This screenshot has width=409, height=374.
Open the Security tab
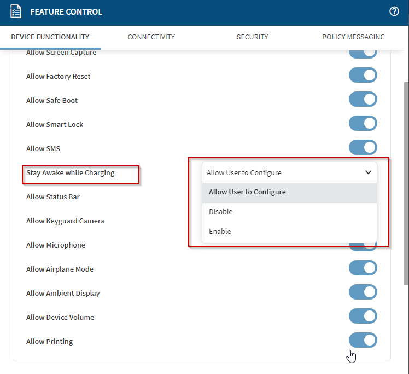pyautogui.click(x=252, y=37)
